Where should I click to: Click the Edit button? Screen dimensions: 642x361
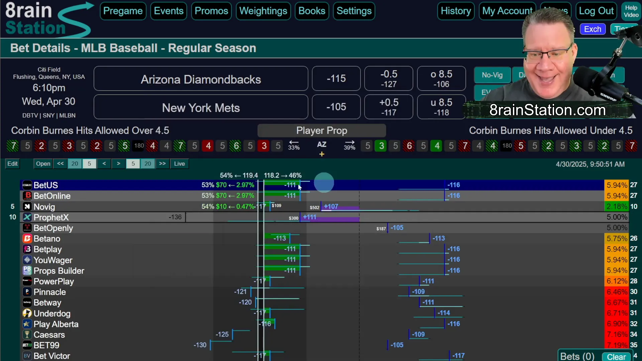(12, 164)
